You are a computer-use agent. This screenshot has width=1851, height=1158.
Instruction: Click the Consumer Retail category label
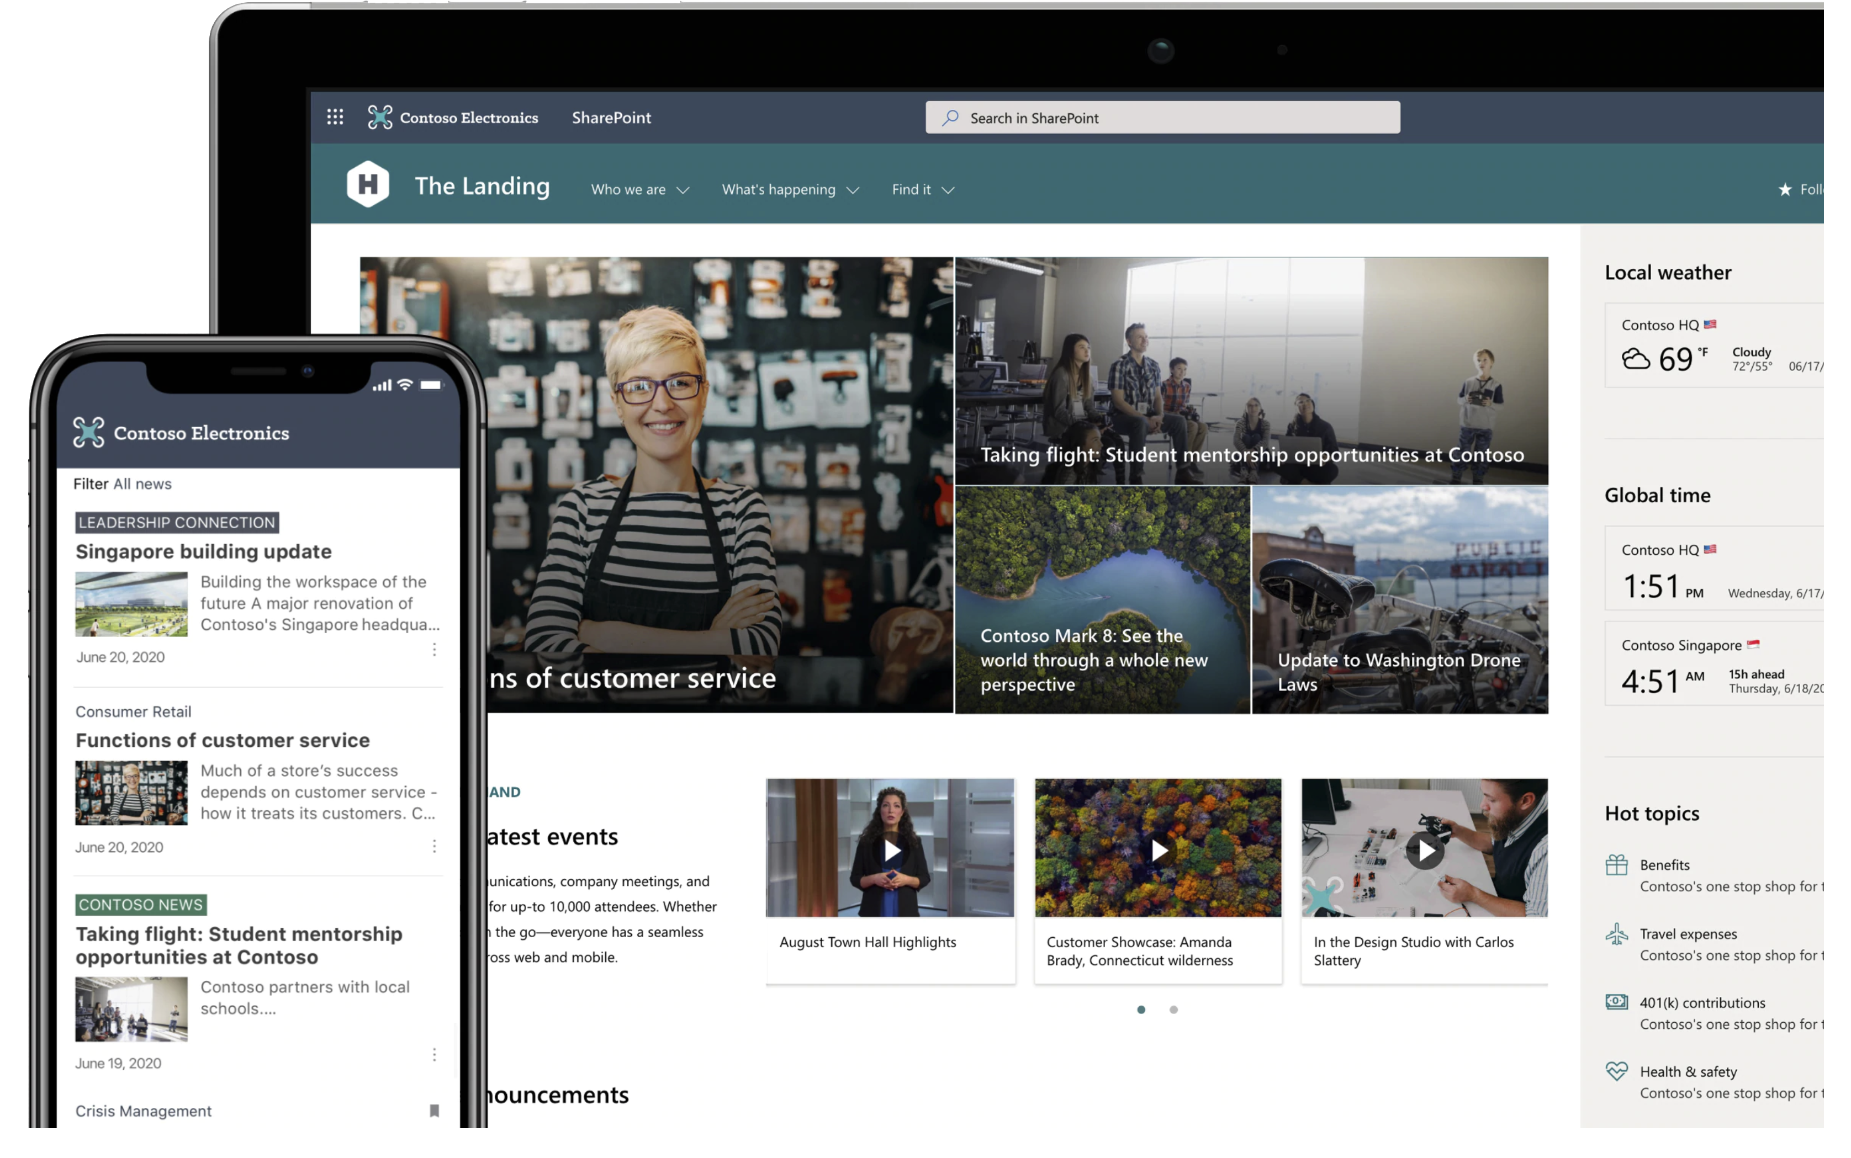(x=133, y=711)
